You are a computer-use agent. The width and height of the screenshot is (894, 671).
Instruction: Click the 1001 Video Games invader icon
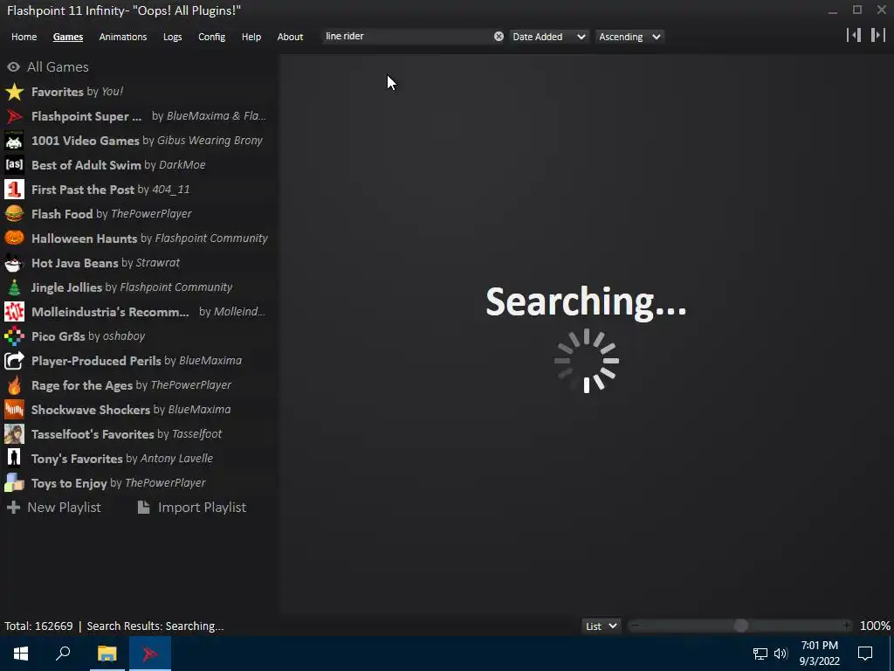(x=14, y=141)
